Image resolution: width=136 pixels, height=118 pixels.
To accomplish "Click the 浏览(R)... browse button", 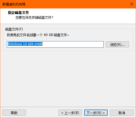I will tap(117, 44).
